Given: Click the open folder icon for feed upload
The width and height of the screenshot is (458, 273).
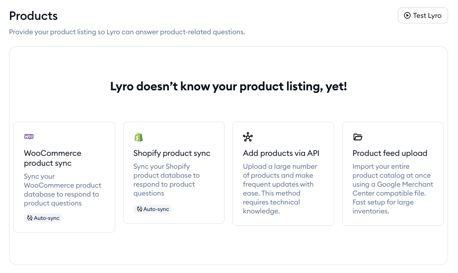Looking at the screenshot, I should (358, 137).
